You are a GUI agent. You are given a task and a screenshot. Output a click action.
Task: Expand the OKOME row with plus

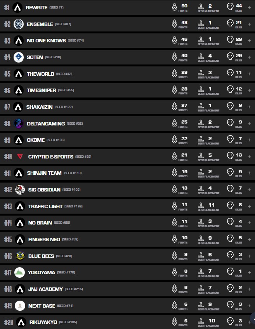(249, 140)
